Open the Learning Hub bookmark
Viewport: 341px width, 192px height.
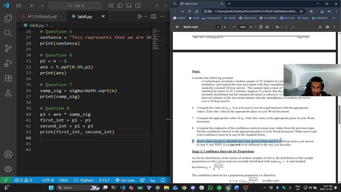click(211, 18)
